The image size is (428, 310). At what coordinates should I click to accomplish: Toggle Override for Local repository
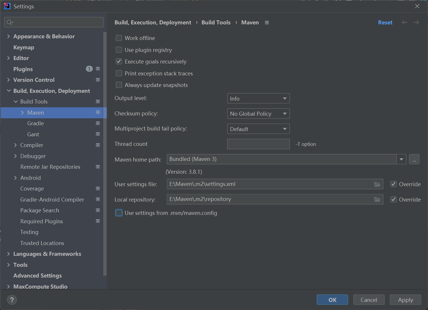(393, 200)
